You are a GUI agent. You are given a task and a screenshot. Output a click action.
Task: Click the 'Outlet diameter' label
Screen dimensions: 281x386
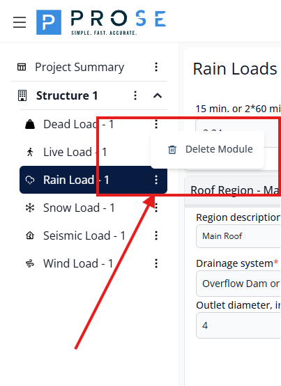(238, 305)
